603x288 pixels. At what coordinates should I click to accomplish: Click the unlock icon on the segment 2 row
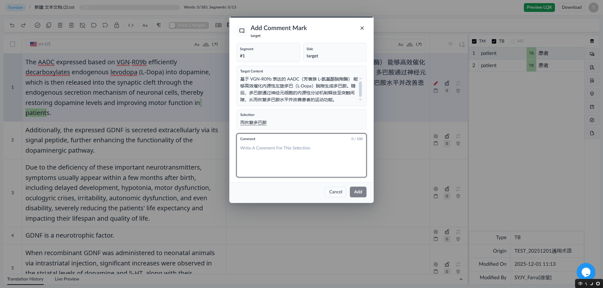[447, 136]
